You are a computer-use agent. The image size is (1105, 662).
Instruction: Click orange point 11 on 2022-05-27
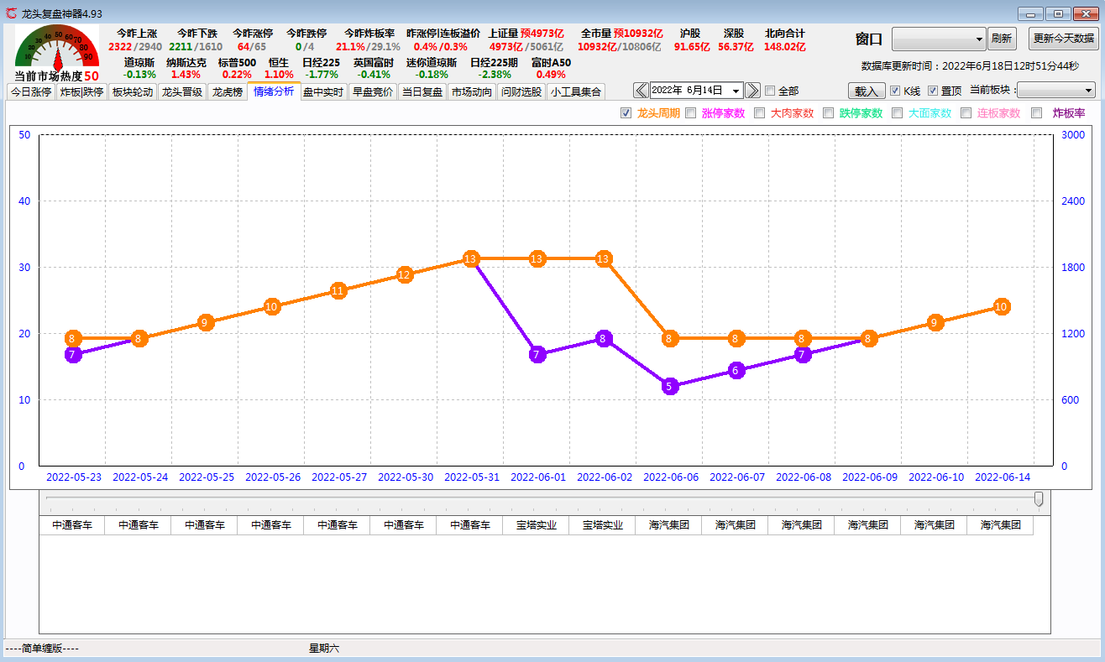338,290
